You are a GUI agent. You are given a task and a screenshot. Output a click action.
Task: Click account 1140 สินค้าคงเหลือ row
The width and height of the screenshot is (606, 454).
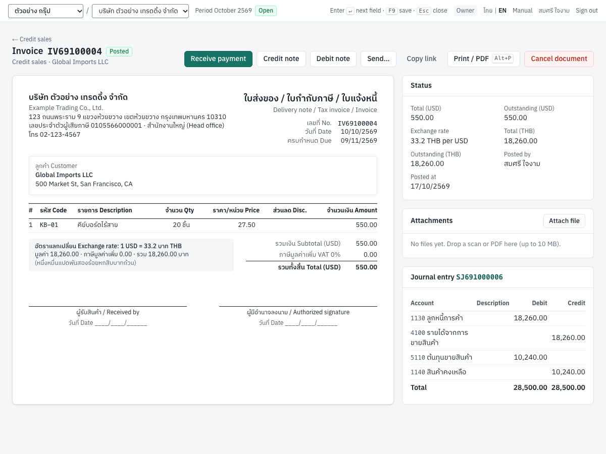tap(498, 372)
